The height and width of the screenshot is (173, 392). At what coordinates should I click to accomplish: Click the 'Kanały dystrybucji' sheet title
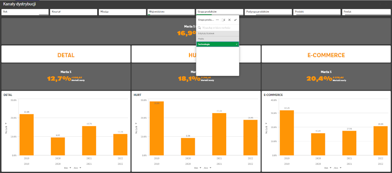point(19,4)
